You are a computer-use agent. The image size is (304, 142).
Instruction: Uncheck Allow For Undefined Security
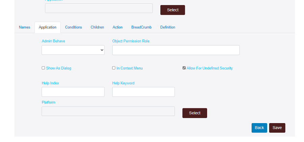coord(184,68)
